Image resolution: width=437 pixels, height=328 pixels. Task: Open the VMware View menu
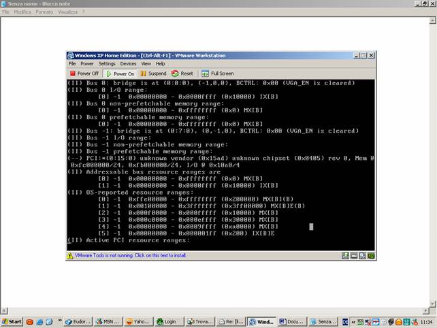coord(146,63)
